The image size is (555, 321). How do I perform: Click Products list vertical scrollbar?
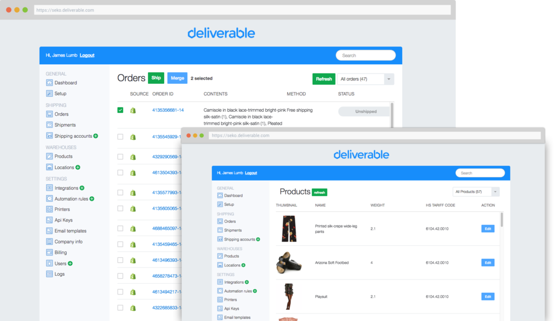point(501,220)
